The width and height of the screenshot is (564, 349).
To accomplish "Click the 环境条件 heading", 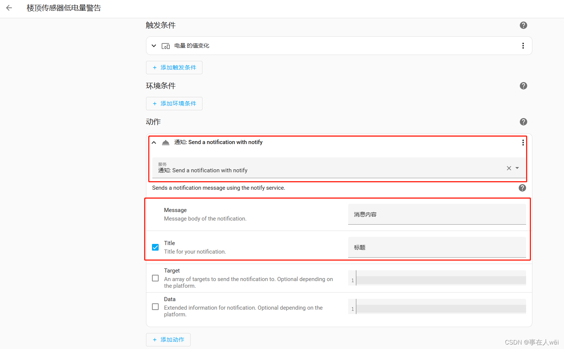I will pyautogui.click(x=161, y=86).
